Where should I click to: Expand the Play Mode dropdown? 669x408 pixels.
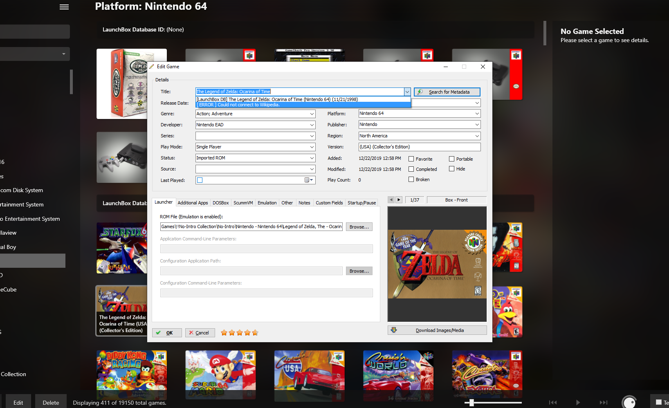[312, 147]
